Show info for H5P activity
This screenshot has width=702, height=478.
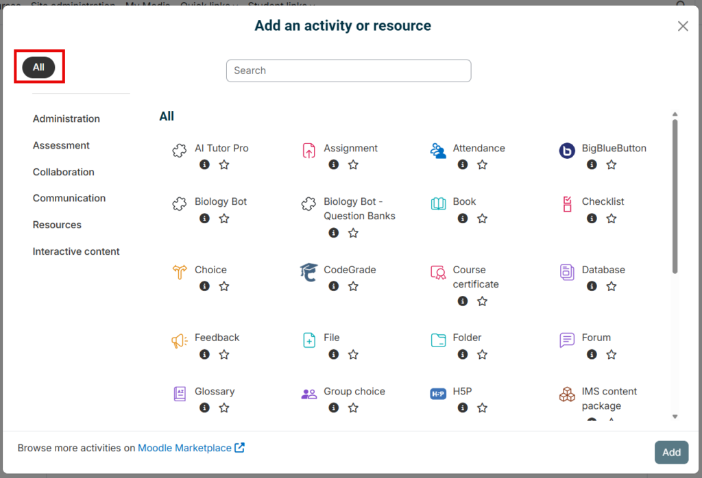click(463, 407)
